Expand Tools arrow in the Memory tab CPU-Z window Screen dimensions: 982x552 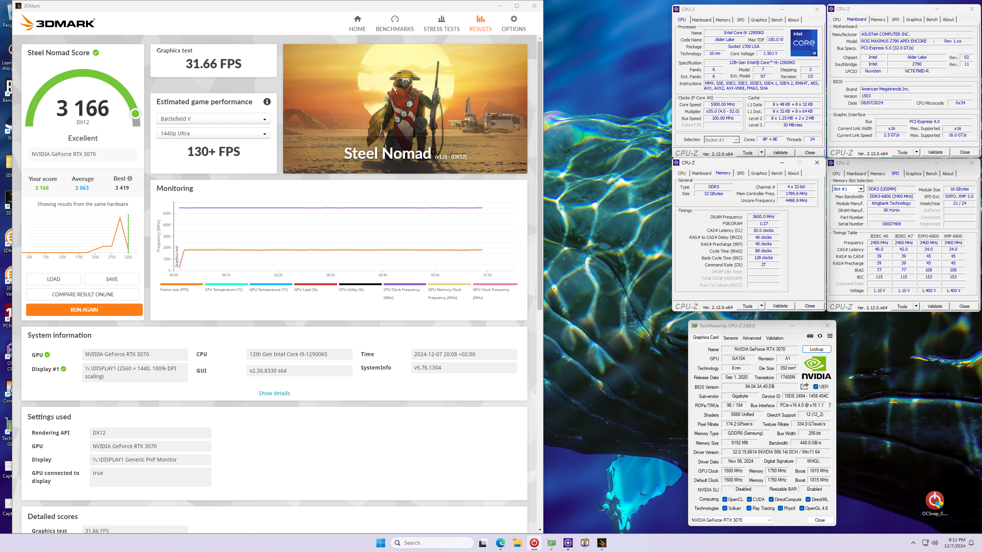click(761, 306)
